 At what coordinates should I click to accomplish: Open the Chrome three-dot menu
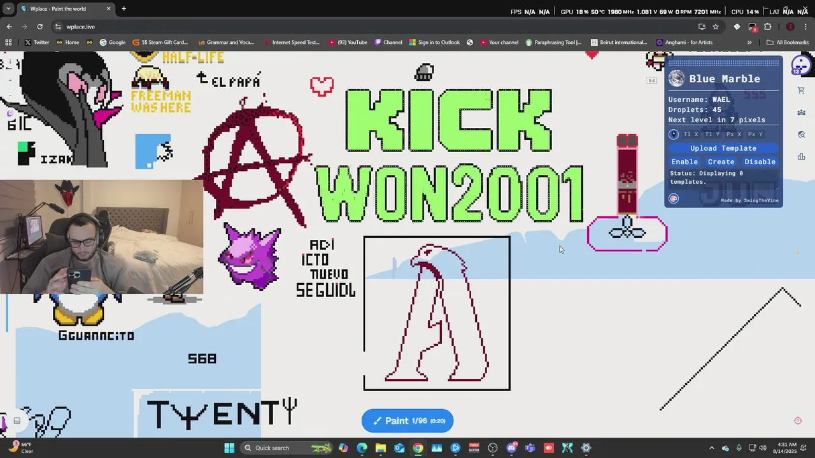pyautogui.click(x=806, y=27)
